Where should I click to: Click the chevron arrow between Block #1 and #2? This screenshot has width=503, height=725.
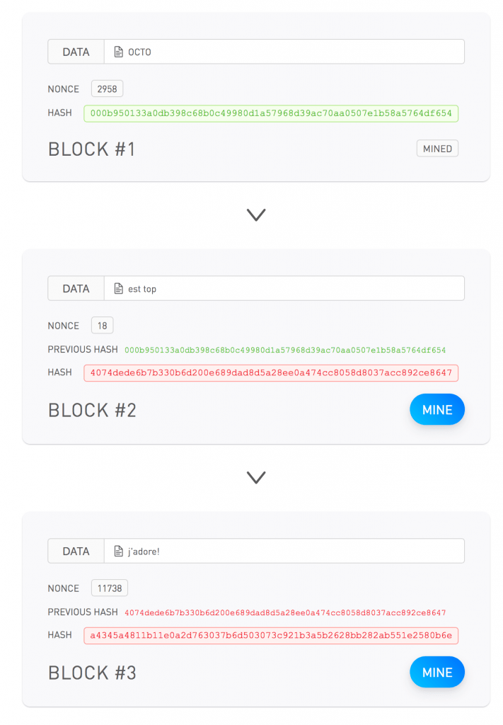click(x=256, y=215)
